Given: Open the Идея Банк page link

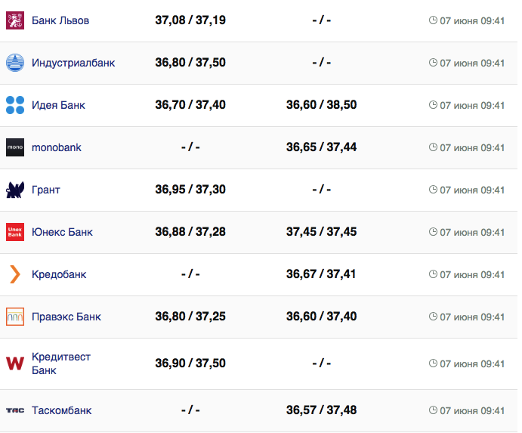Looking at the screenshot, I should 58,105.
